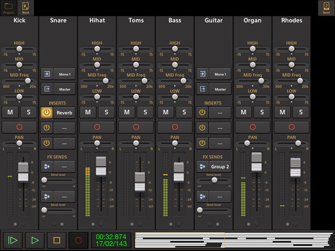Stop playback with the square button

coord(57,240)
